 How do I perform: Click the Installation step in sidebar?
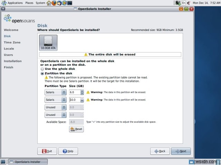(13, 61)
